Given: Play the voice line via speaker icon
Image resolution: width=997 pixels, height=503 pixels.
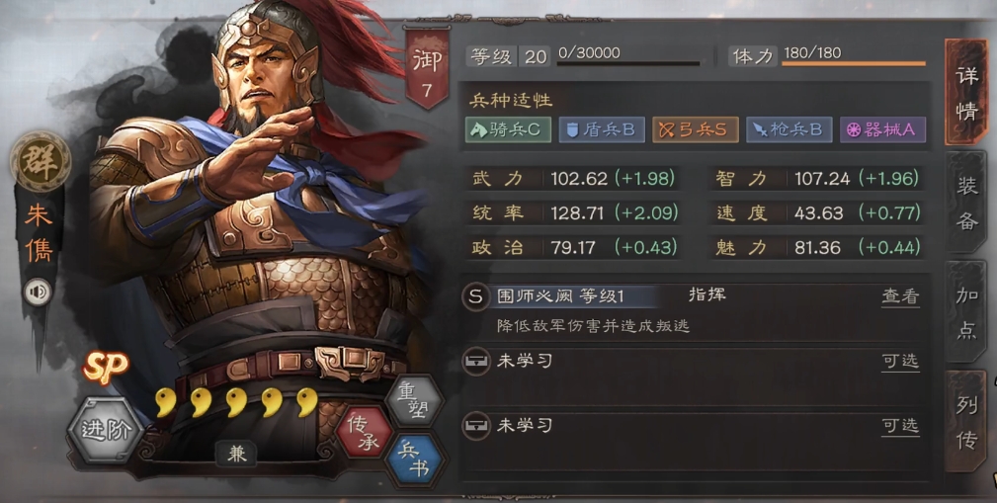Looking at the screenshot, I should pos(39,292).
